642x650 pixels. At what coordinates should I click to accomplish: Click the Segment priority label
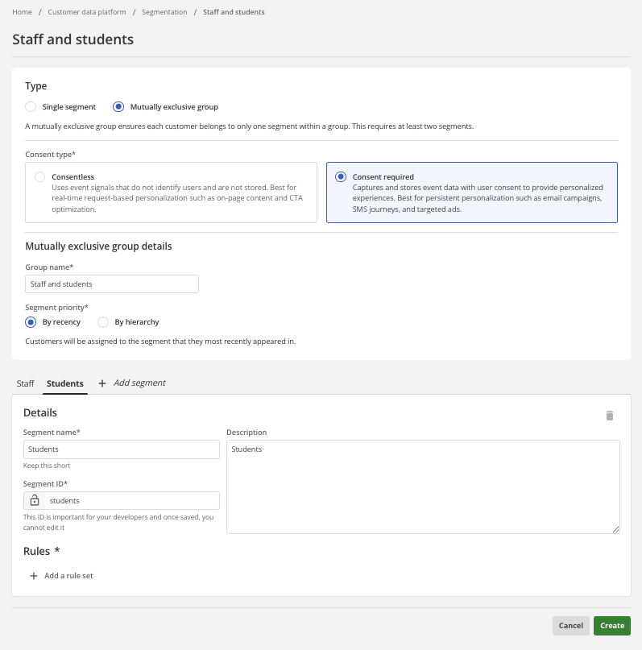tap(56, 307)
